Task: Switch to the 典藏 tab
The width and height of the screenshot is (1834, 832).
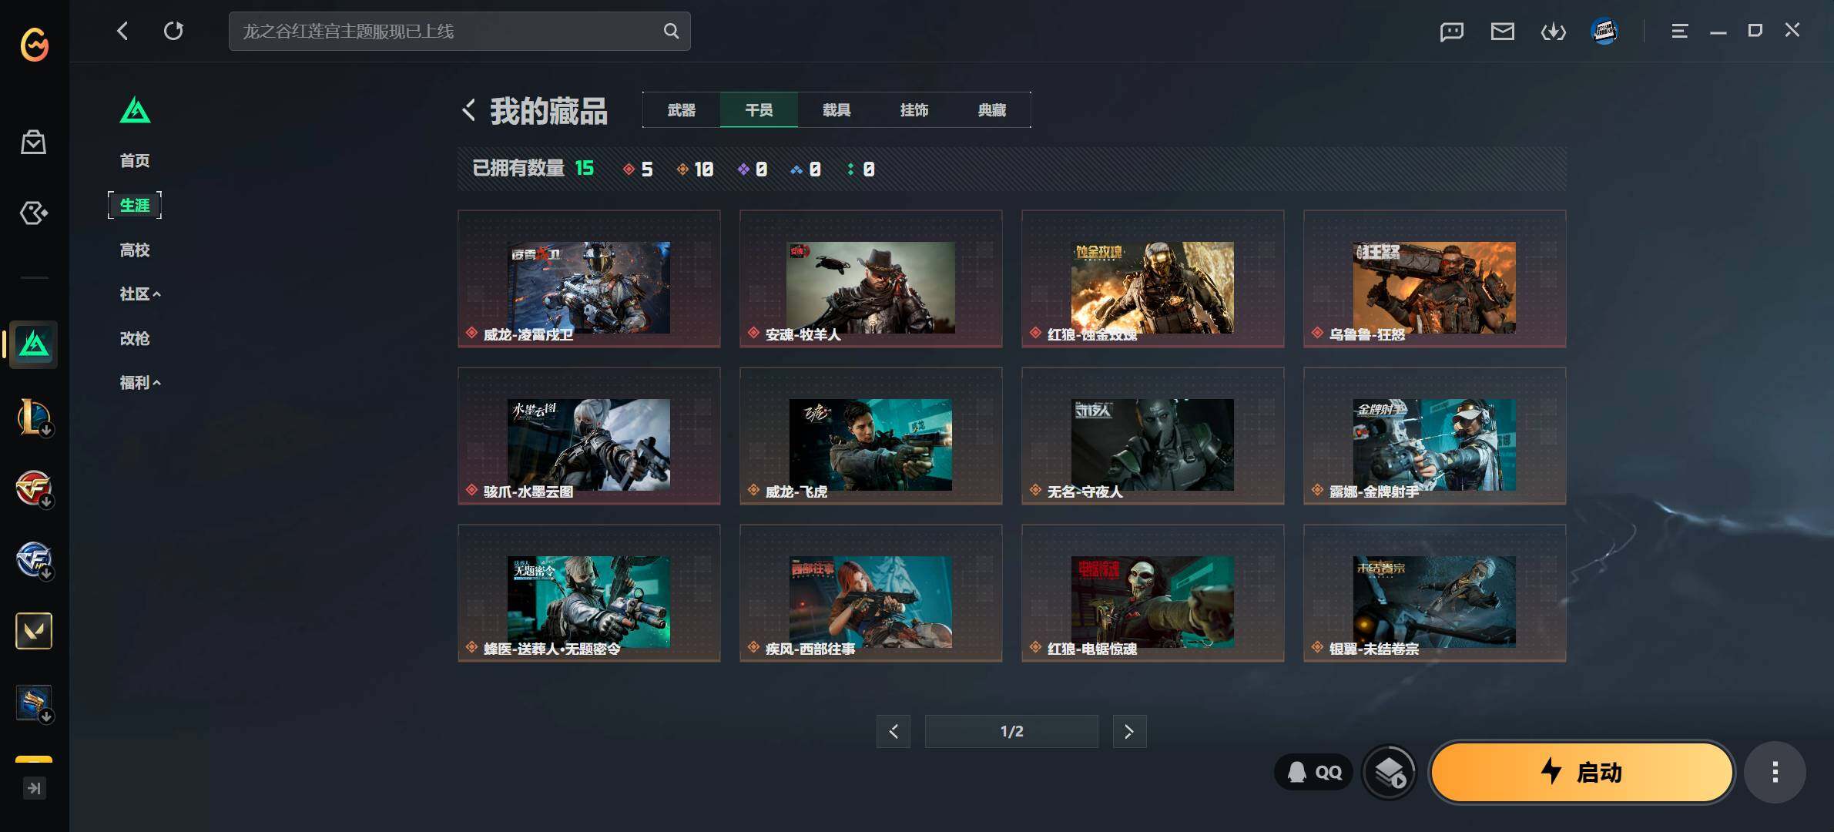Action: coord(992,110)
